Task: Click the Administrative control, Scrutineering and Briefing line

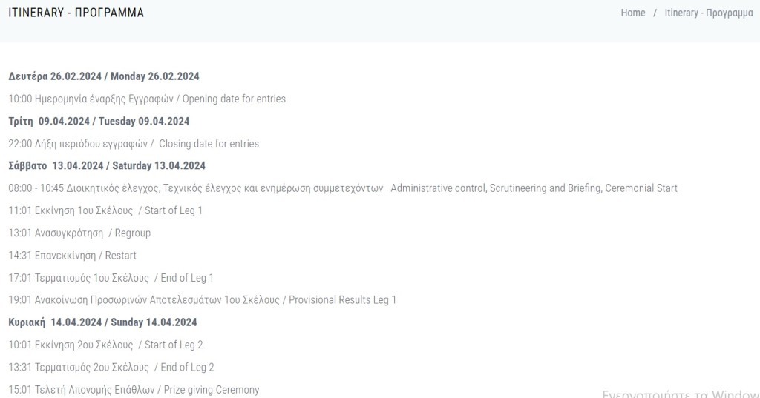Action: pyautogui.click(x=343, y=188)
